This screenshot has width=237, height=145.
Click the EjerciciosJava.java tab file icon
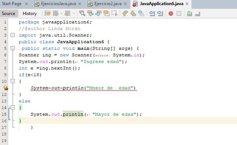tap(37, 4)
